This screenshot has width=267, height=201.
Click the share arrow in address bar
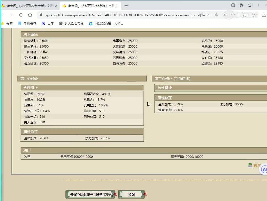click(216, 15)
